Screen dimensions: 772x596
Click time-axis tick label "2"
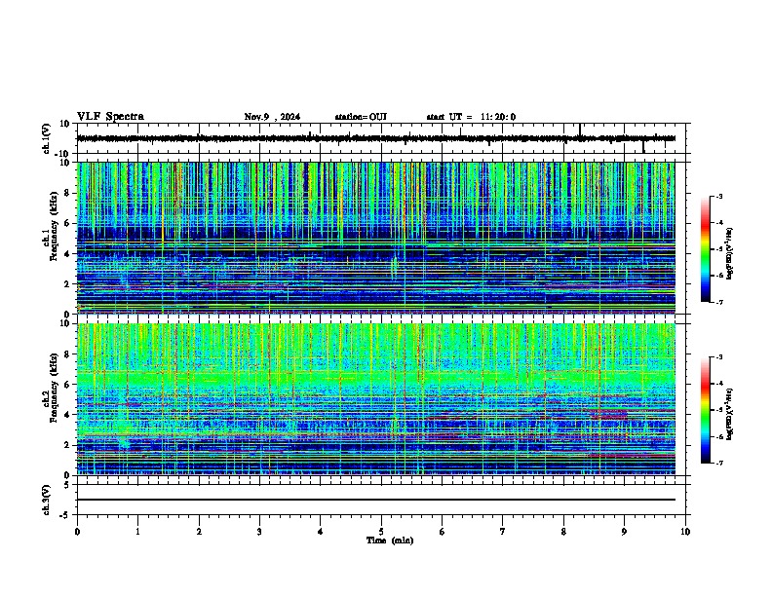click(199, 532)
